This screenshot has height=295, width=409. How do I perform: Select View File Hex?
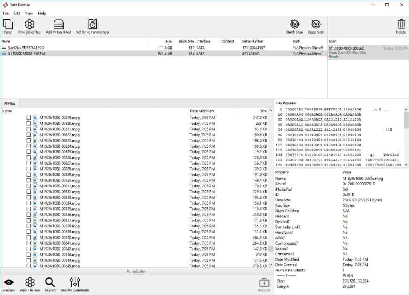30,283
